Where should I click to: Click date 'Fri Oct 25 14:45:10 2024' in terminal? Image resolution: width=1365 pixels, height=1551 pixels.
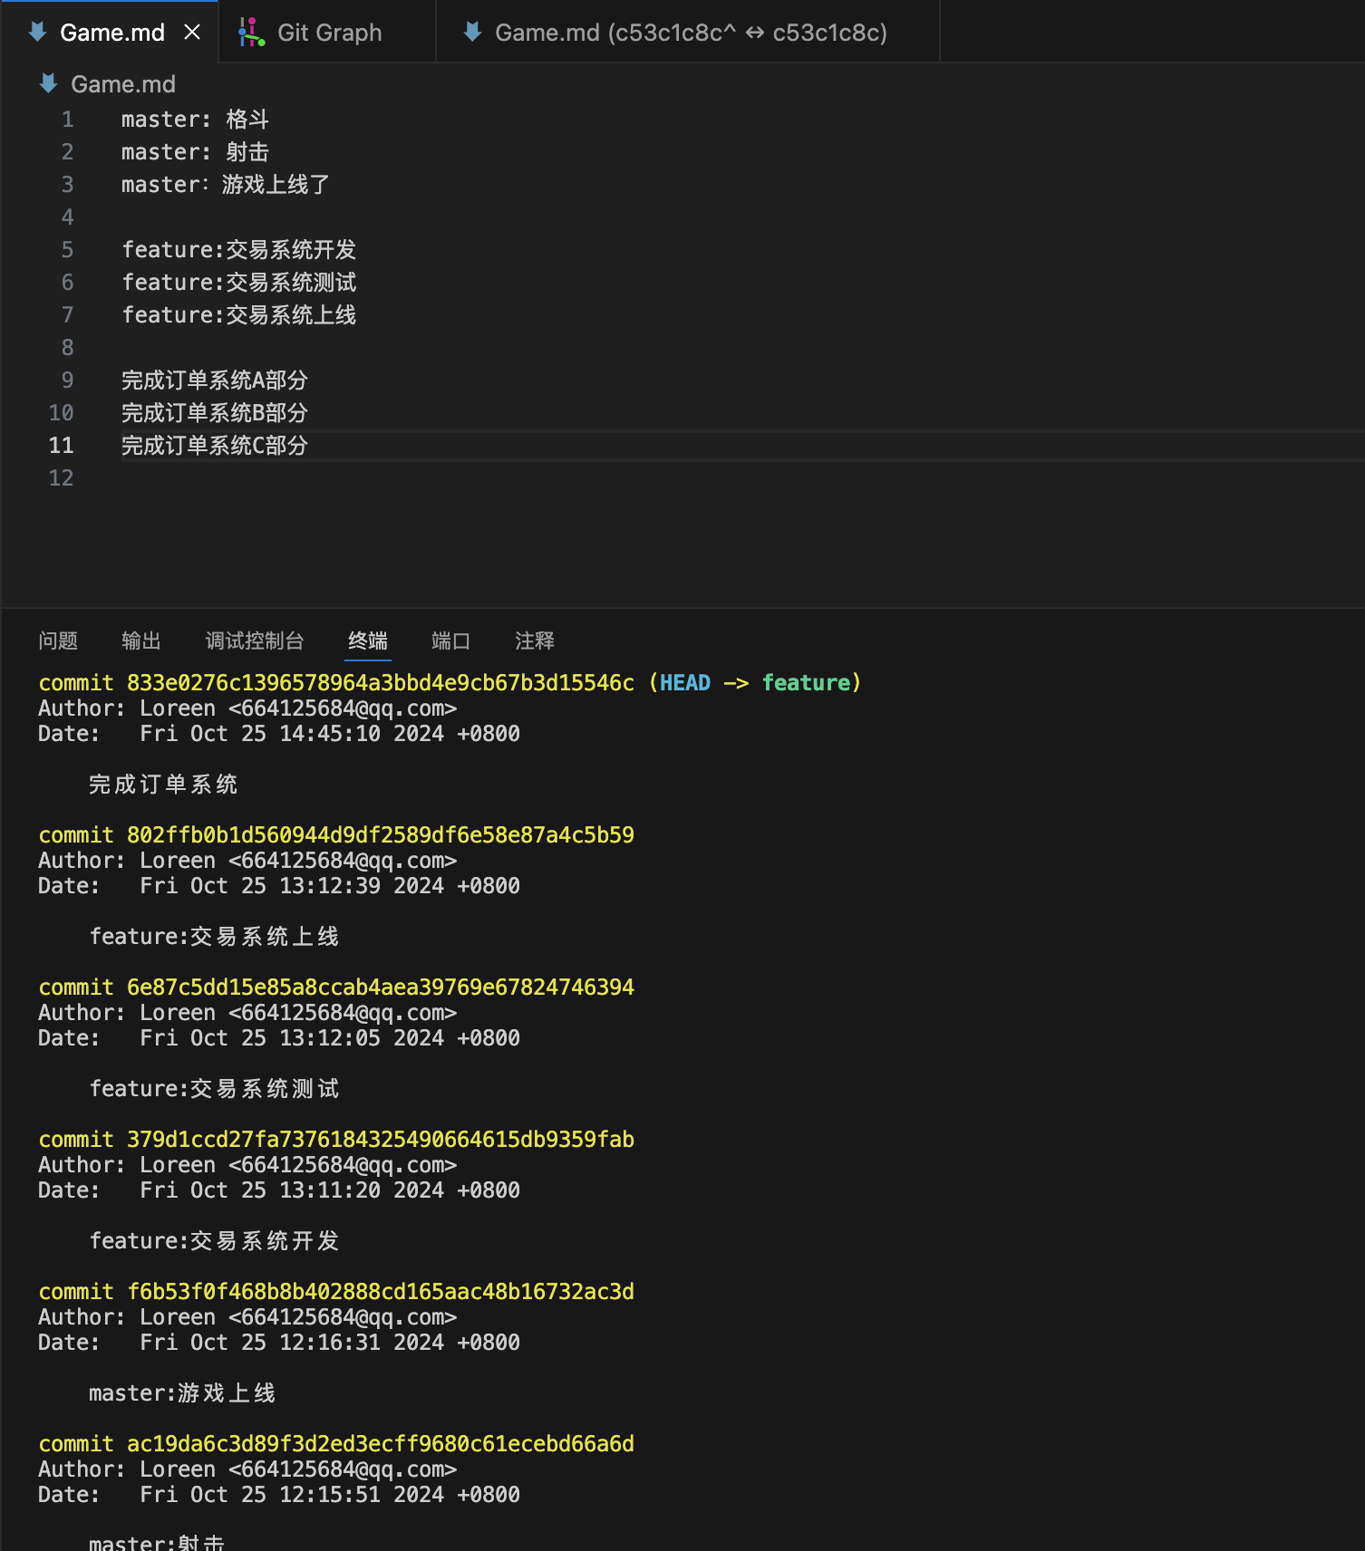292,734
